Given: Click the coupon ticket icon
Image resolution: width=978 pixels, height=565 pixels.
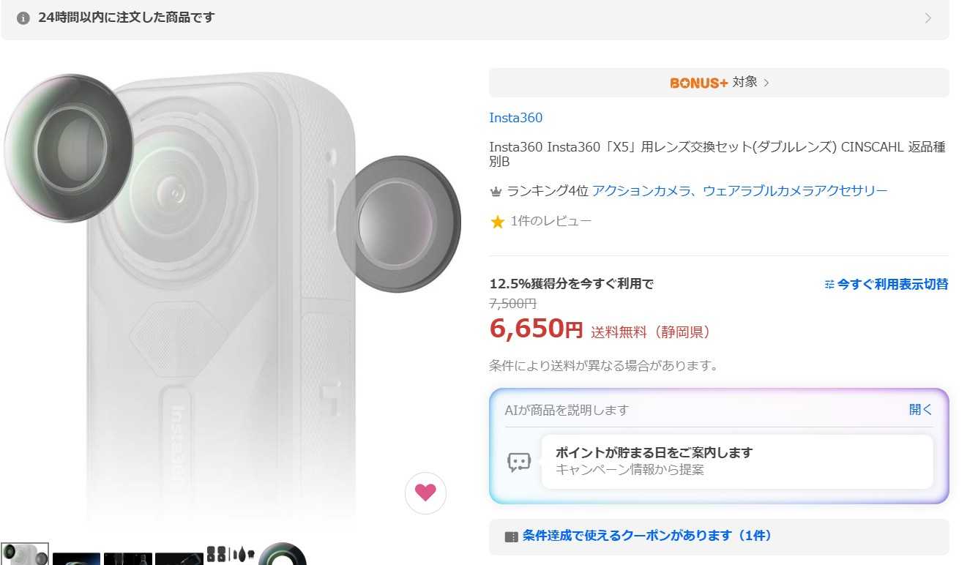Looking at the screenshot, I should 511,536.
